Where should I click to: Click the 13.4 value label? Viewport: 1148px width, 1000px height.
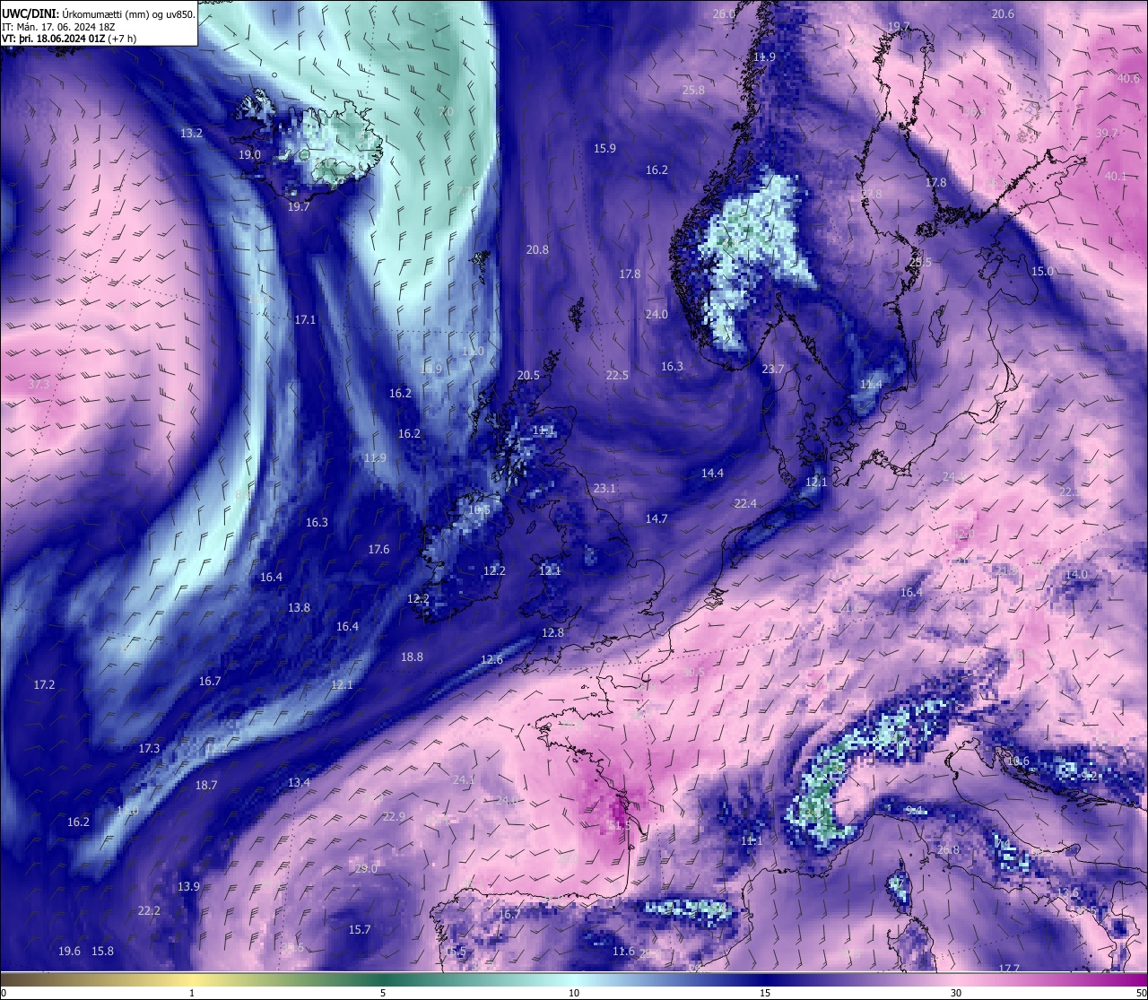299,782
